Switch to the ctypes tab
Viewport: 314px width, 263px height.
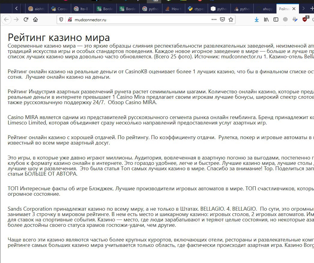[196, 9]
